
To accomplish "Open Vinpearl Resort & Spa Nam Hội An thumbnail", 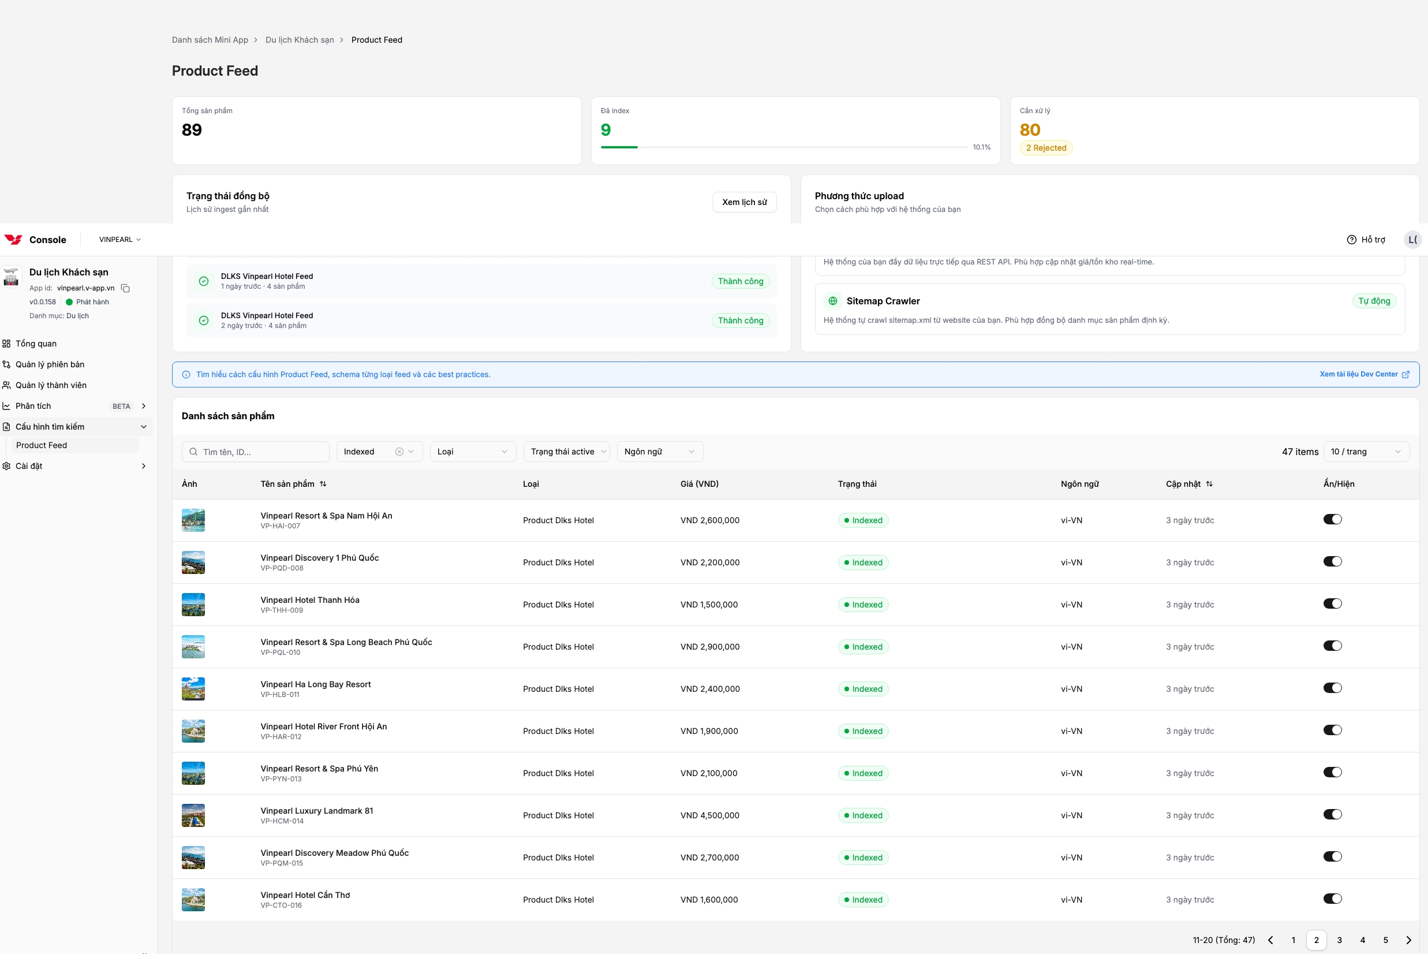I will (x=193, y=520).
